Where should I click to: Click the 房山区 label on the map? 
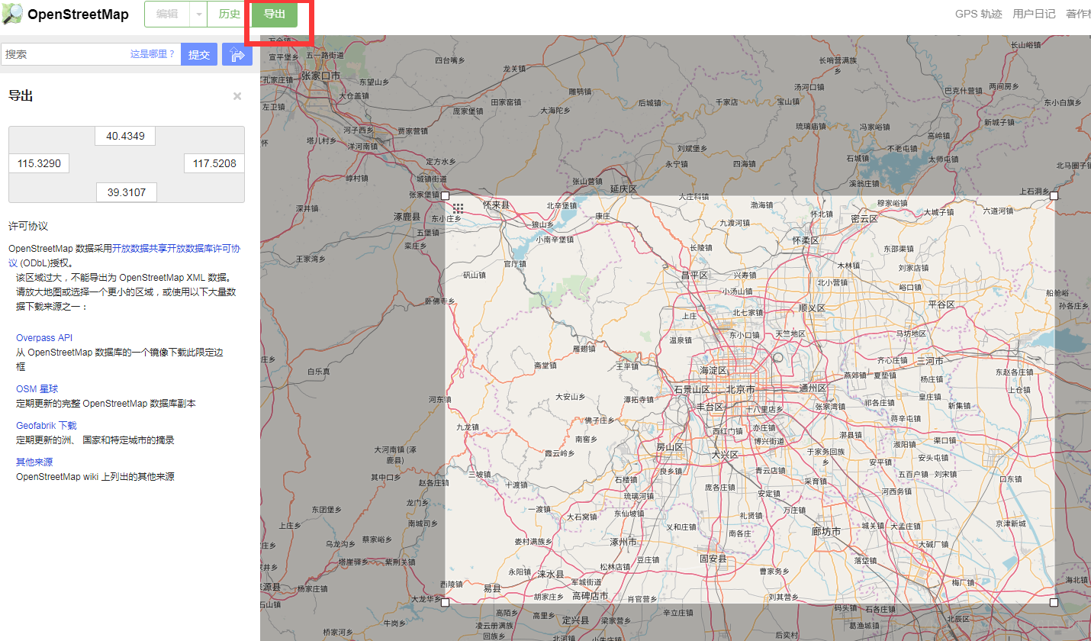[x=670, y=446]
